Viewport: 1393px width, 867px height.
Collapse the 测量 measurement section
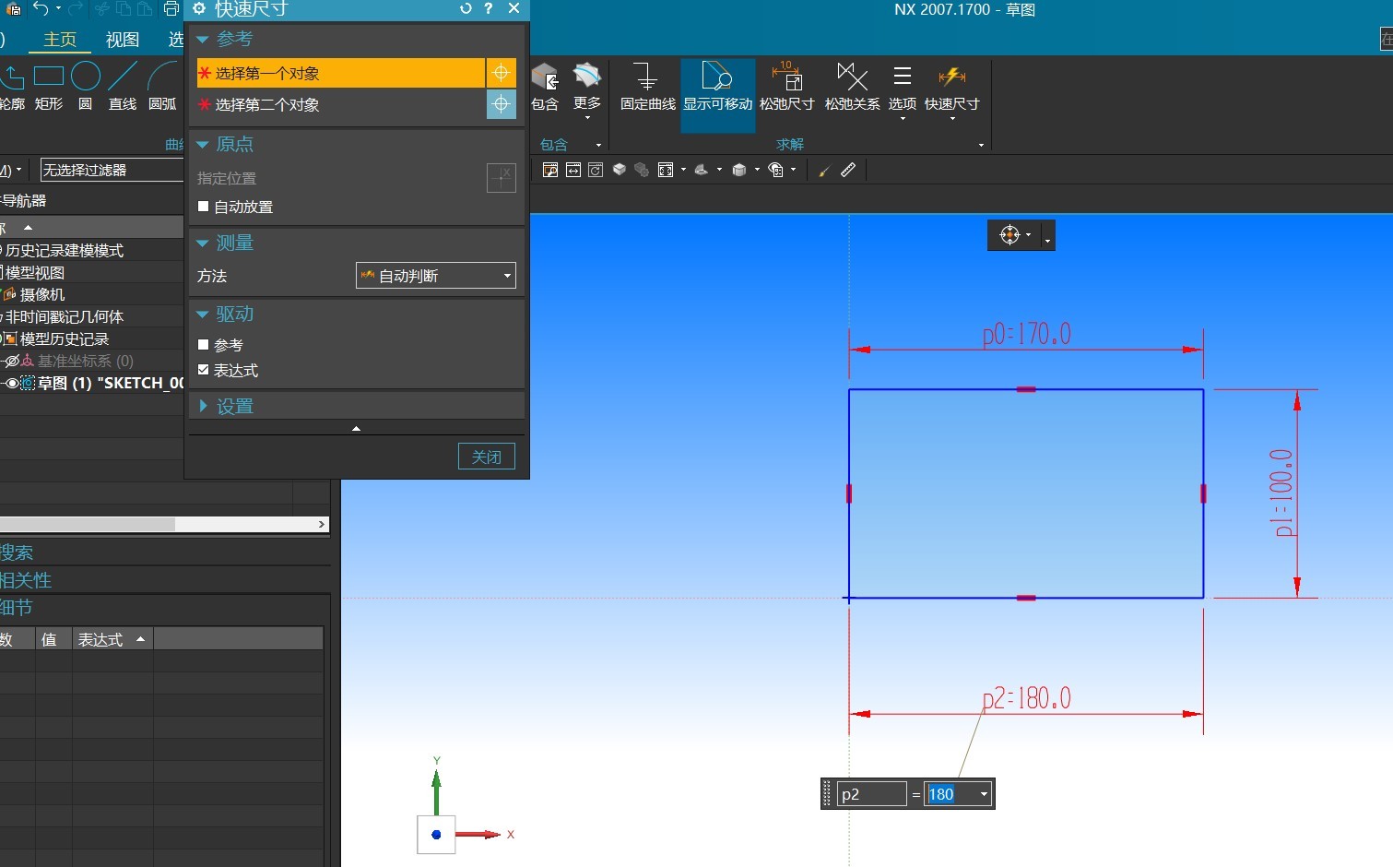point(203,243)
